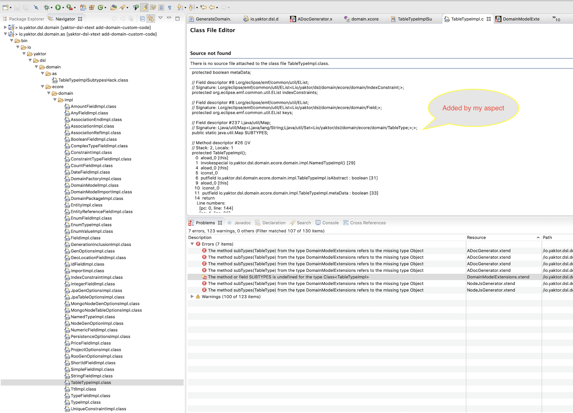This screenshot has width=573, height=413.
Task: Switch to the Declaration view tab
Action: pos(270,223)
